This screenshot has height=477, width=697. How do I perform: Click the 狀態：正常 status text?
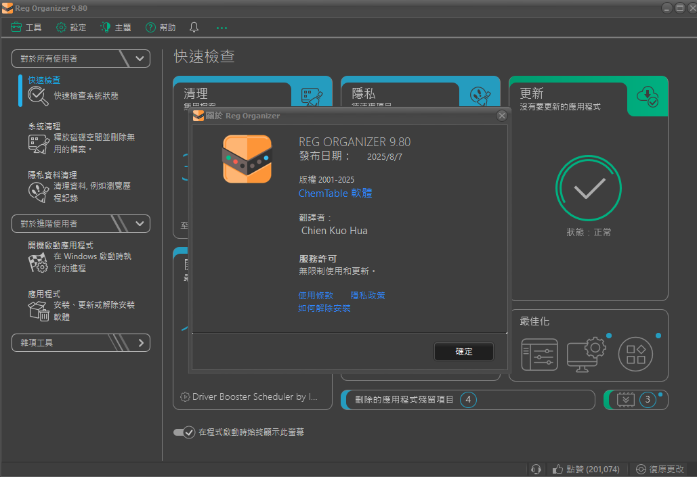[589, 232]
